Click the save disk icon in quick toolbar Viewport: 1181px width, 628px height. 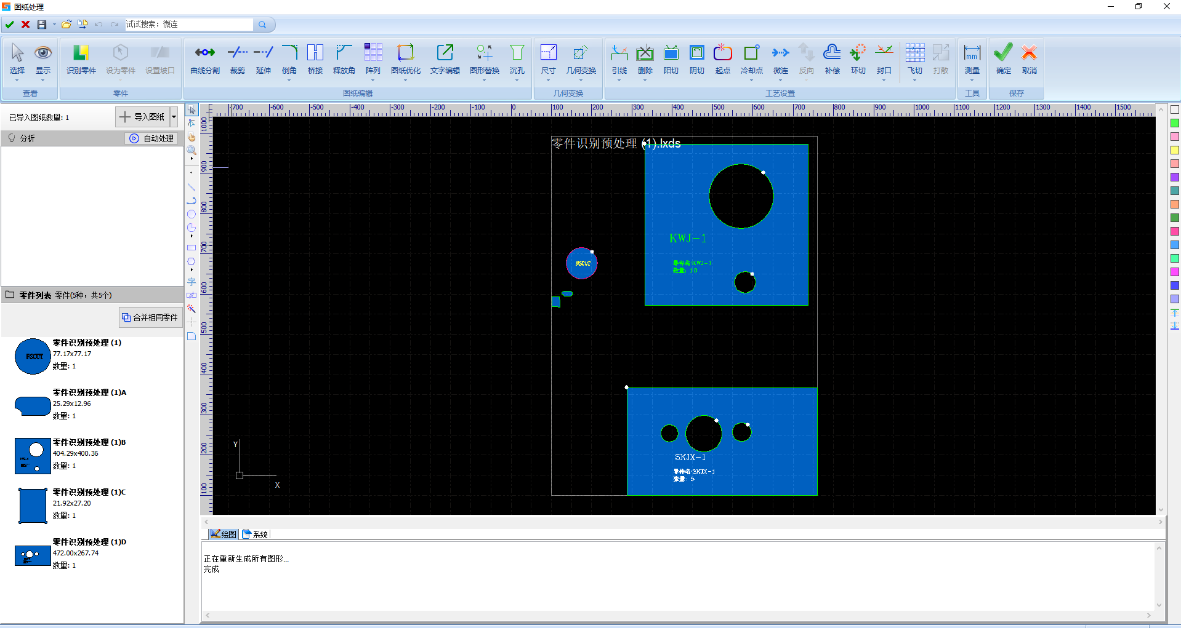42,25
